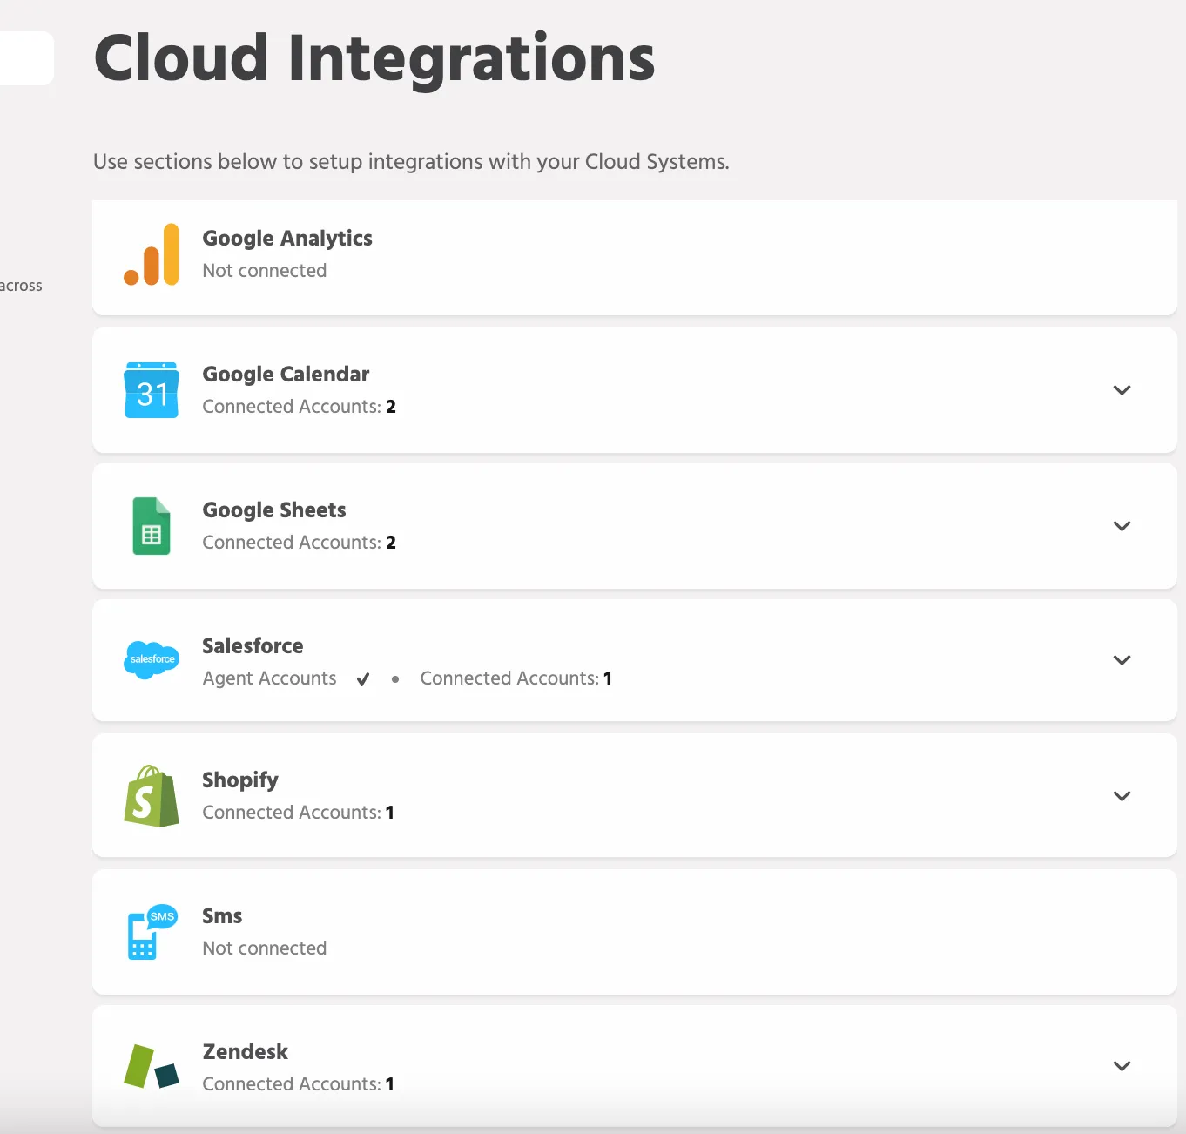The height and width of the screenshot is (1134, 1186).
Task: Click Connected Accounts: 2 under Google Sheets
Action: click(x=300, y=543)
